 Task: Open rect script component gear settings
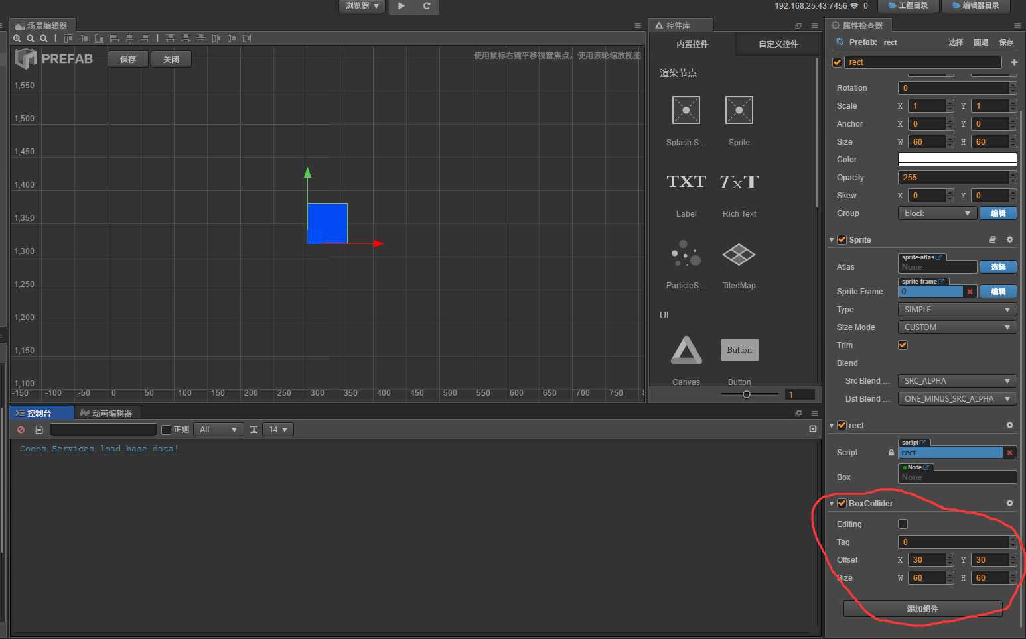pyautogui.click(x=1010, y=425)
